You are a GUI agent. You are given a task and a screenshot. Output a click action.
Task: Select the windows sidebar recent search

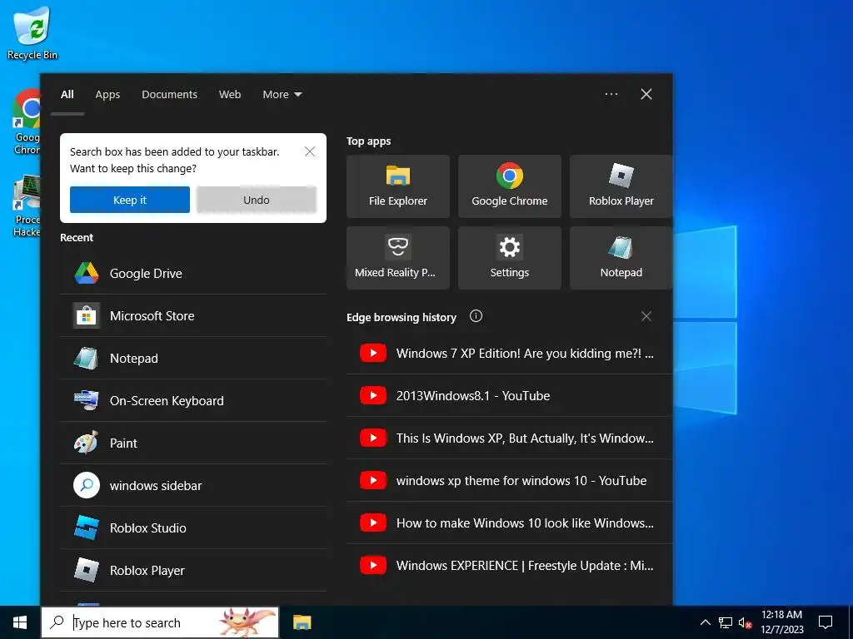tap(193, 485)
